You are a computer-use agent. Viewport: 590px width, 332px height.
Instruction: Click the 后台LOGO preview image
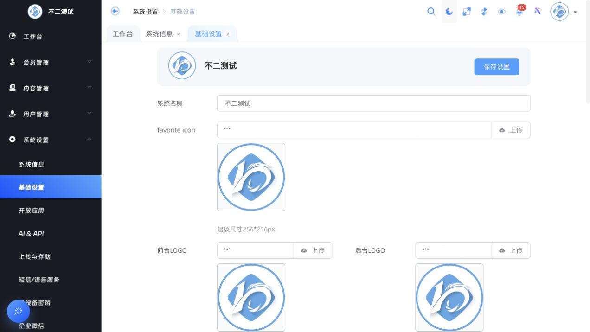pyautogui.click(x=449, y=297)
